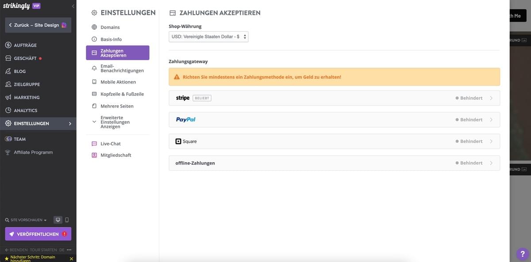The height and width of the screenshot is (262, 531).
Task: Open the Zielgruppe audience section
Action: tap(8, 84)
